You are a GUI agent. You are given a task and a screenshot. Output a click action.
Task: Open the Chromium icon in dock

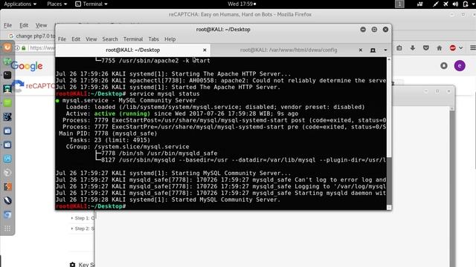point(7,214)
